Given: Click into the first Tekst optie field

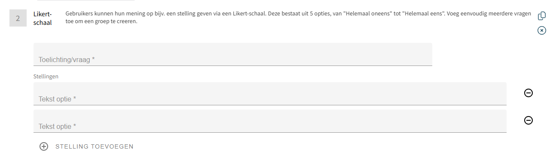Looking at the screenshot, I should (x=270, y=94).
